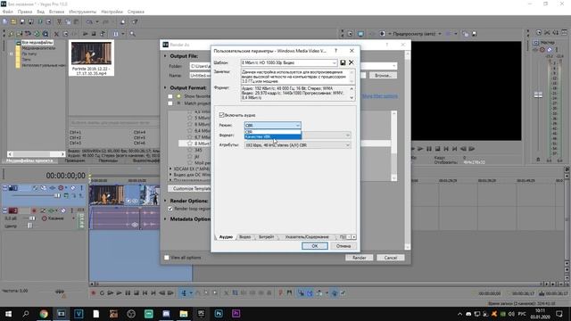Collapse the Render Options section
This screenshot has width=571, height=321.
[165, 201]
